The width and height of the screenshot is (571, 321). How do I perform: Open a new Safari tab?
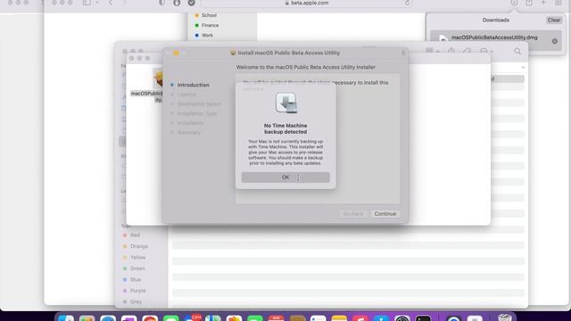click(x=543, y=3)
